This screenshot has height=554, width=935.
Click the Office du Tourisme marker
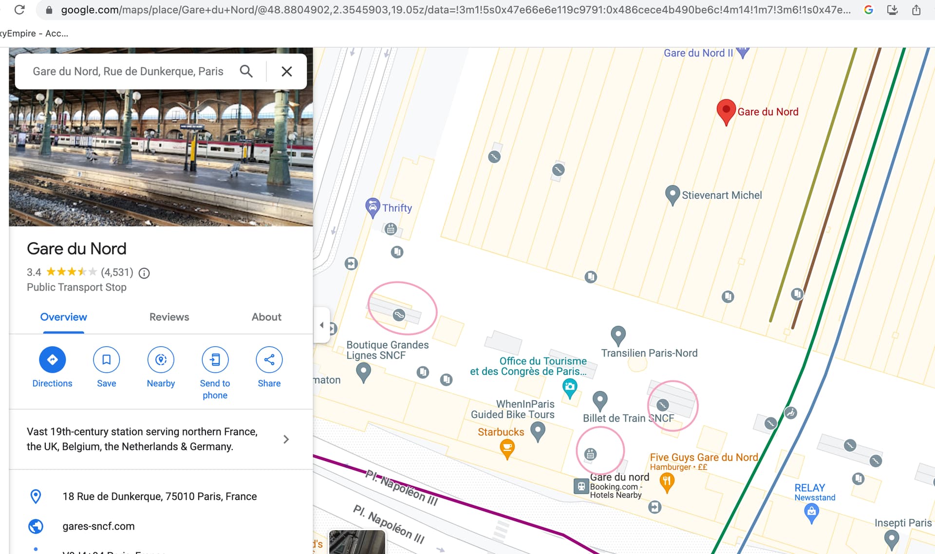569,389
